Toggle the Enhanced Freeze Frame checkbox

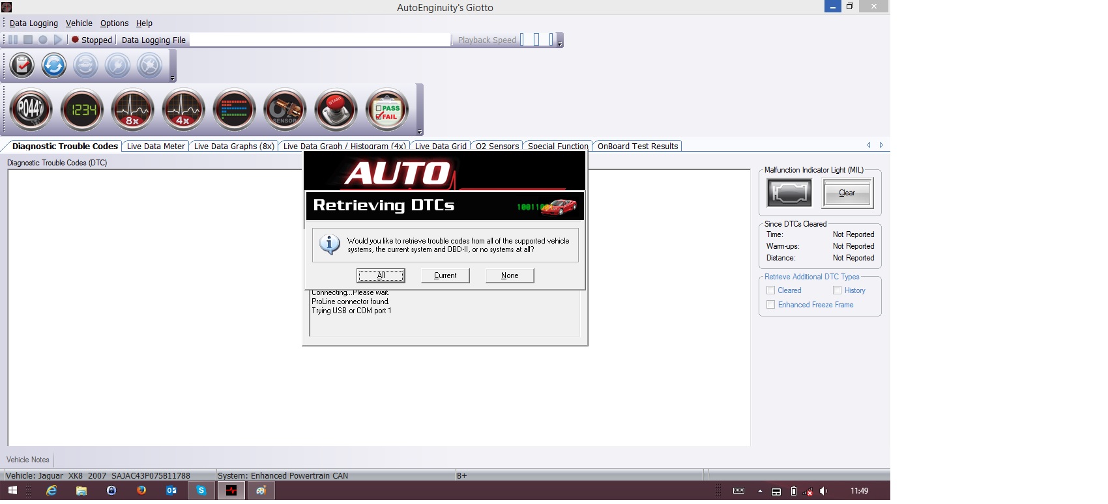[x=771, y=305]
